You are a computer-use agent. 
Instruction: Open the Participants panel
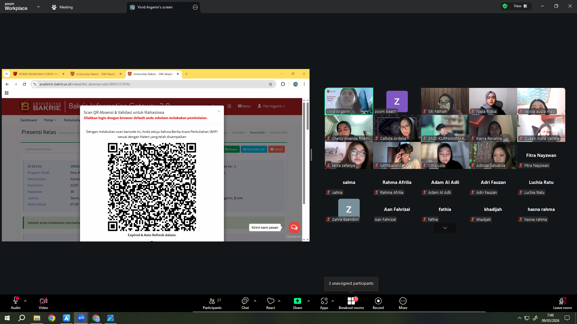212,303
